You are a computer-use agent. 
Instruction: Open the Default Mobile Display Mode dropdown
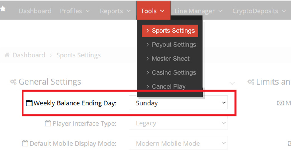(x=178, y=143)
